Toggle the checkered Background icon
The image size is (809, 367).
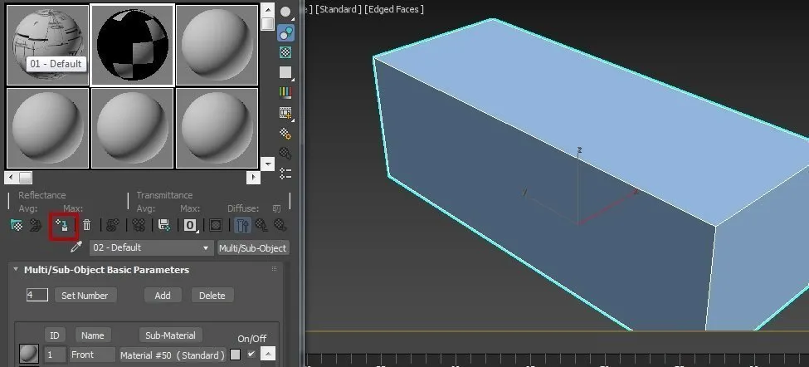pos(285,53)
